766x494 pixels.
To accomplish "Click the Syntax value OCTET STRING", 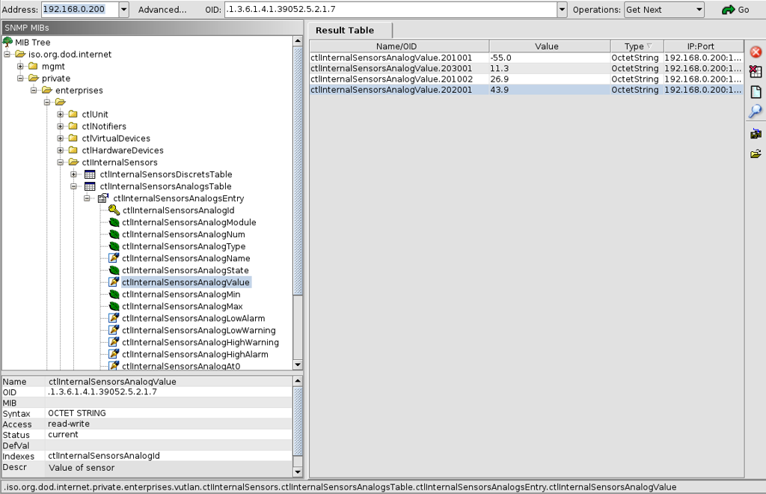I will tap(77, 413).
